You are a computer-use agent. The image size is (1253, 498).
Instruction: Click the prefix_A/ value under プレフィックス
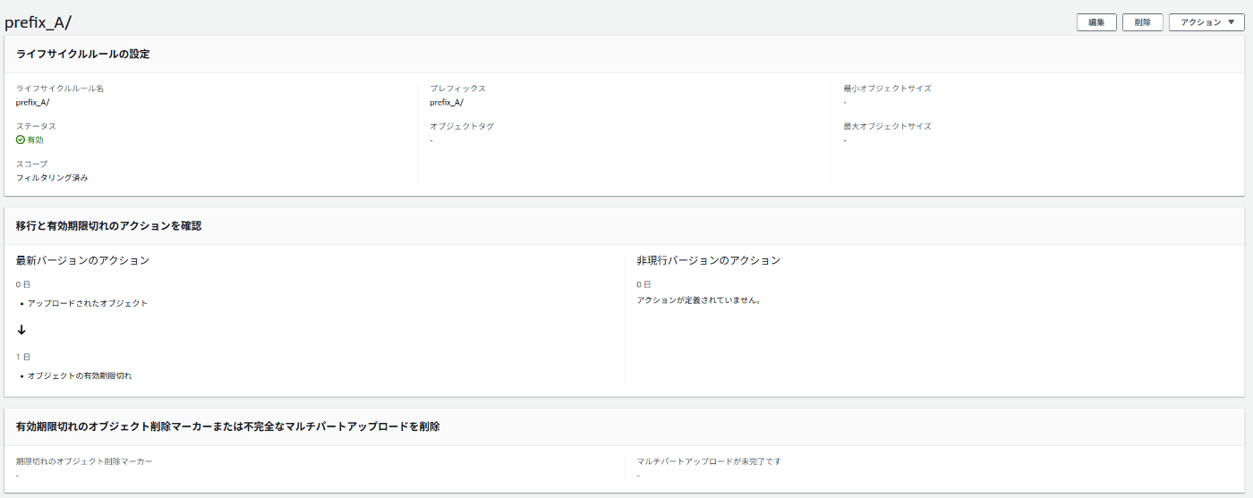[446, 102]
